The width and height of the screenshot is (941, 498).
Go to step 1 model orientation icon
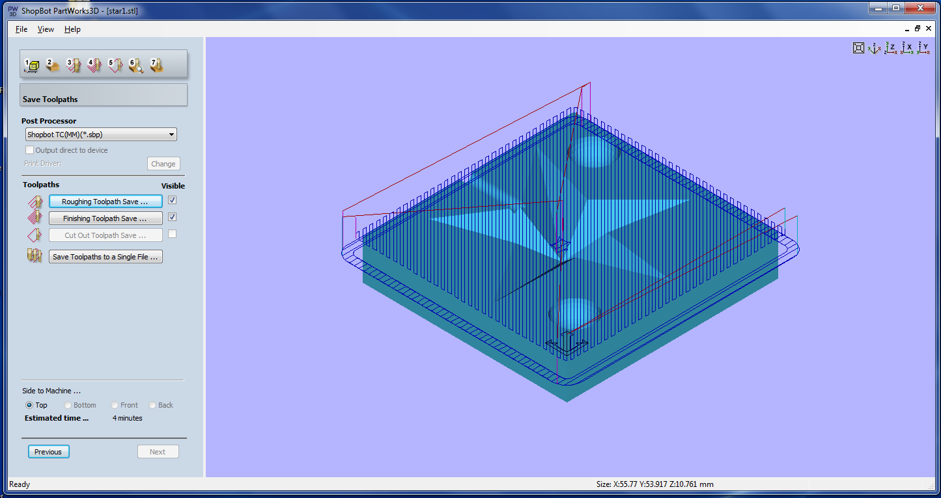coord(31,65)
